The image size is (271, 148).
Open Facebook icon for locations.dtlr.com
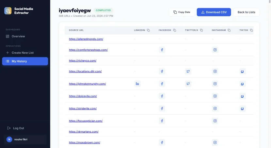(162, 71)
